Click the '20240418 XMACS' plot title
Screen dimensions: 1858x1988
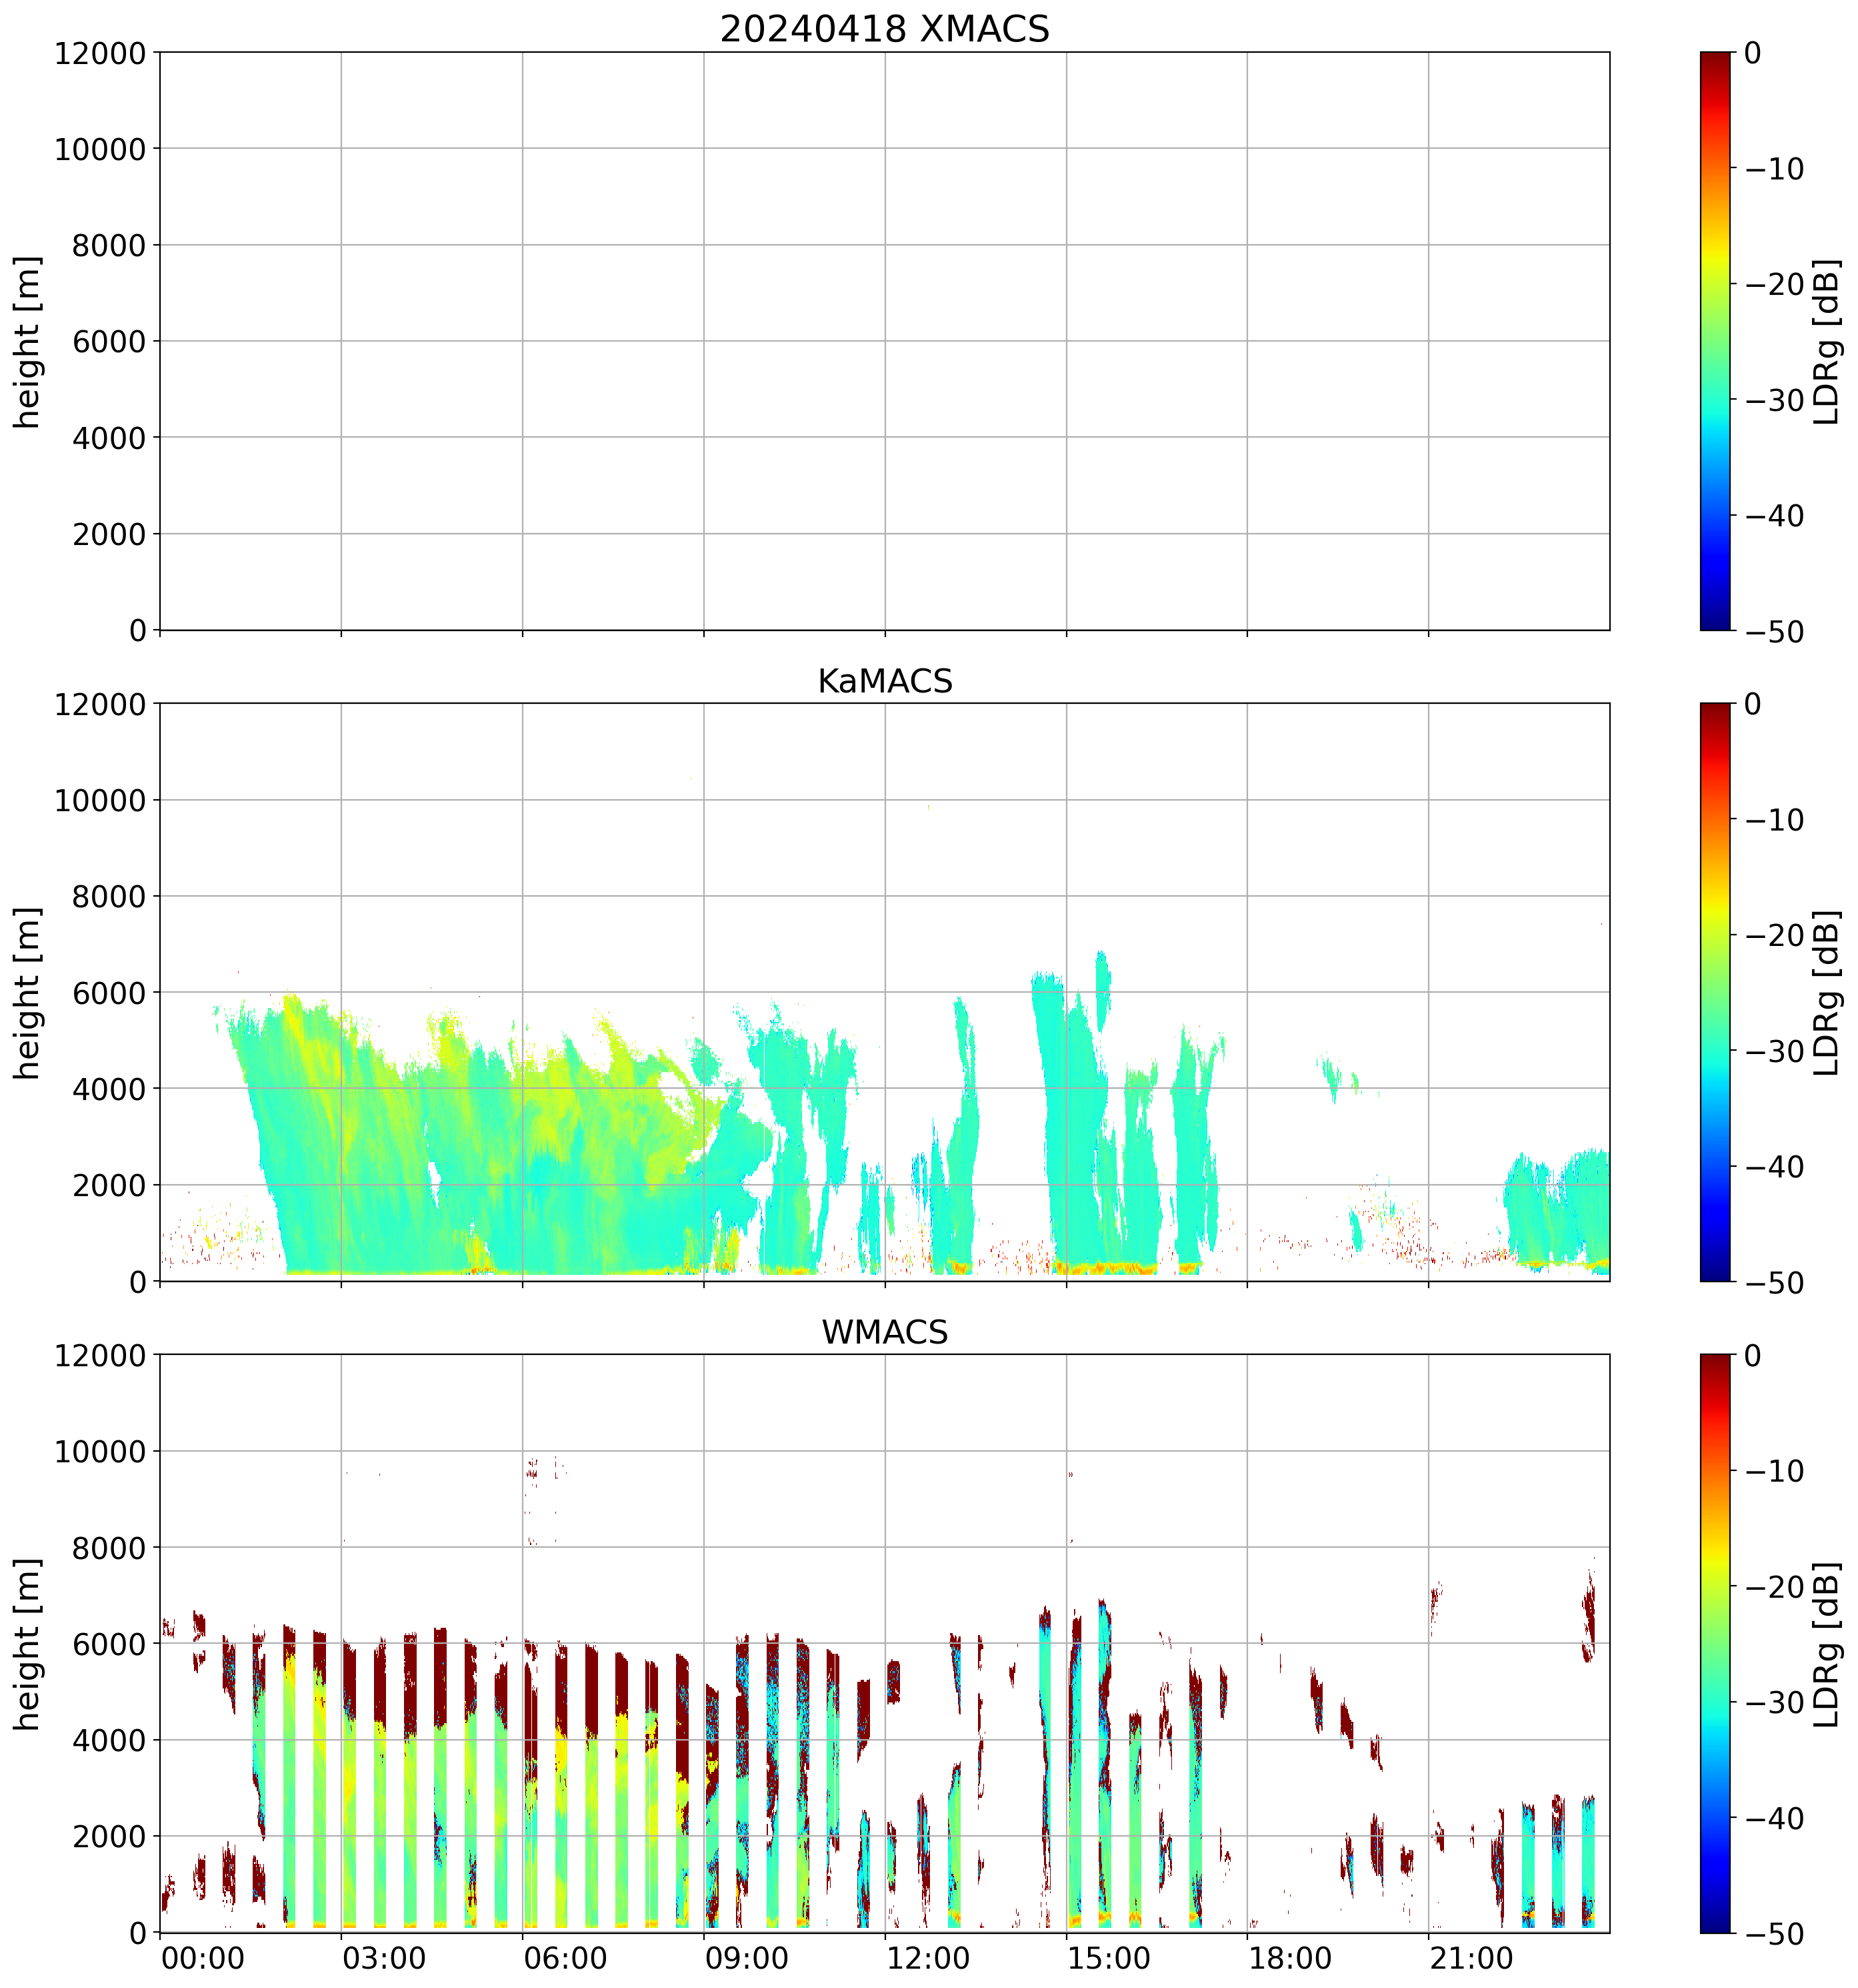coord(883,28)
